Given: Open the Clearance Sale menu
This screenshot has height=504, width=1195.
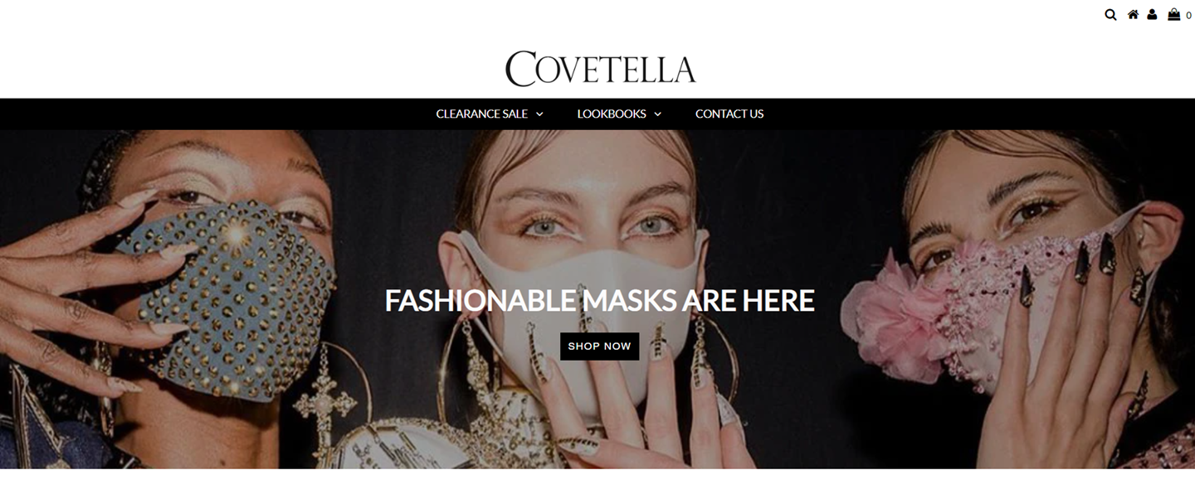Looking at the screenshot, I should point(481,114).
